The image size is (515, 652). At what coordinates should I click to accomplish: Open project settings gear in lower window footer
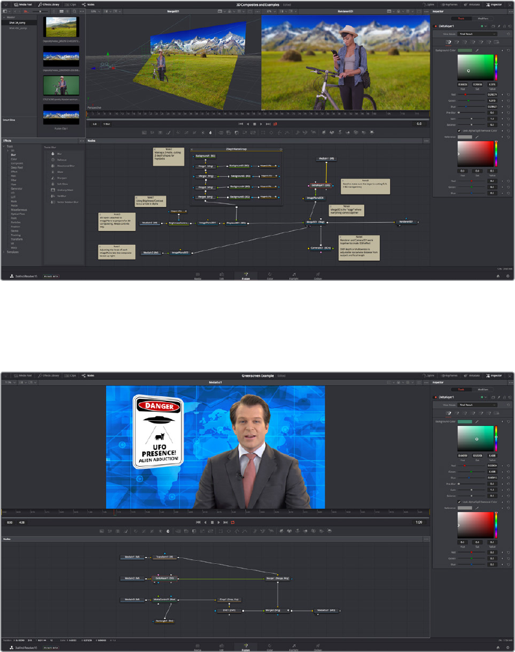click(507, 647)
